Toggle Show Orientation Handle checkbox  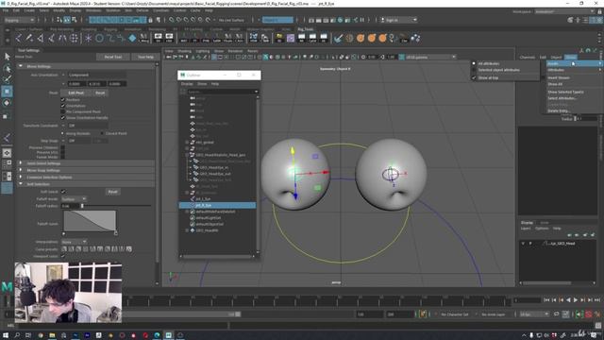[63, 117]
